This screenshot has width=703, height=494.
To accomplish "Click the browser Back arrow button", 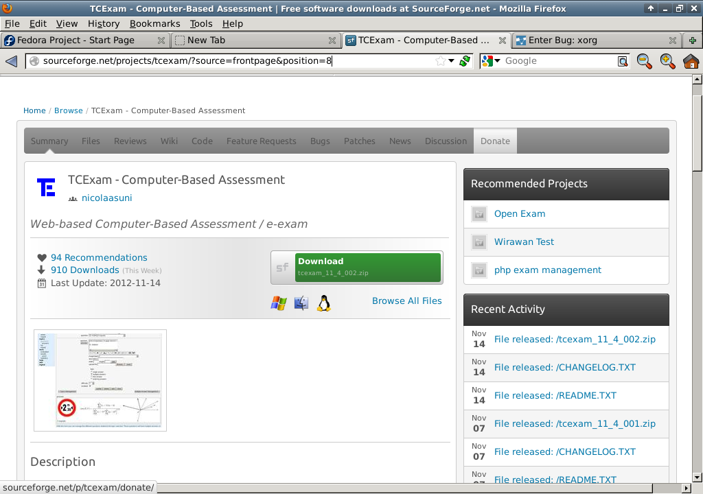I will (11, 61).
